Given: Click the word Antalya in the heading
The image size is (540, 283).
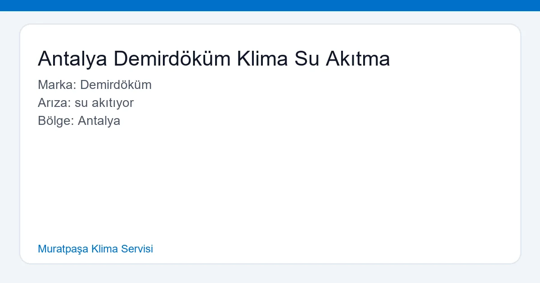Looking at the screenshot, I should click(72, 58).
